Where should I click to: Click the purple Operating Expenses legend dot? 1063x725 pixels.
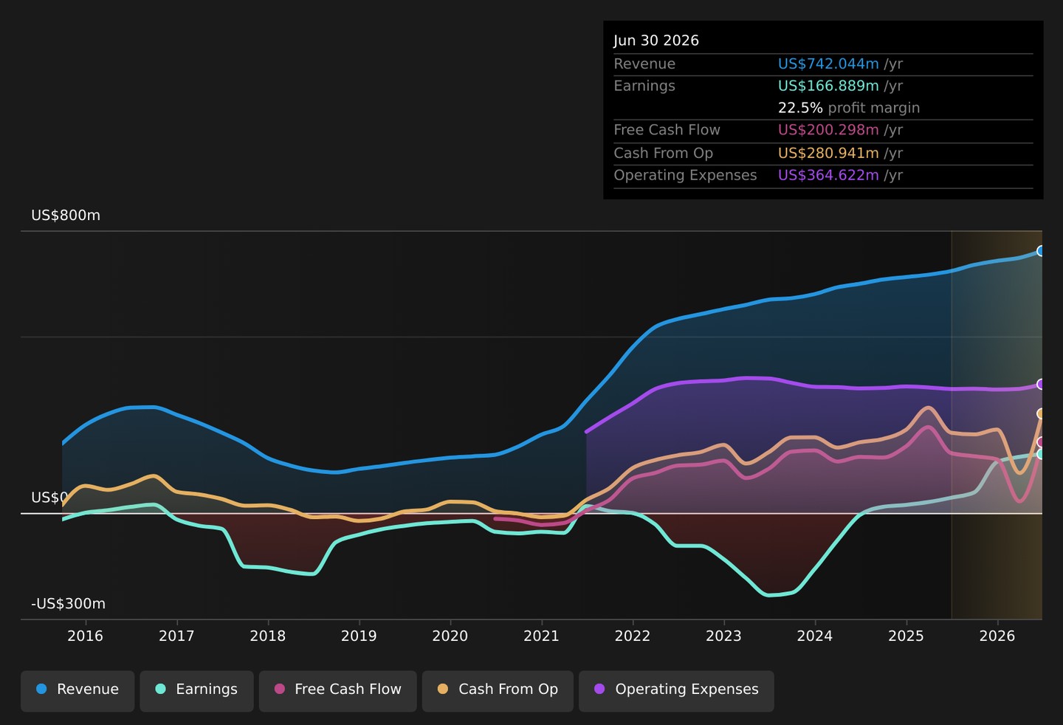tap(599, 689)
